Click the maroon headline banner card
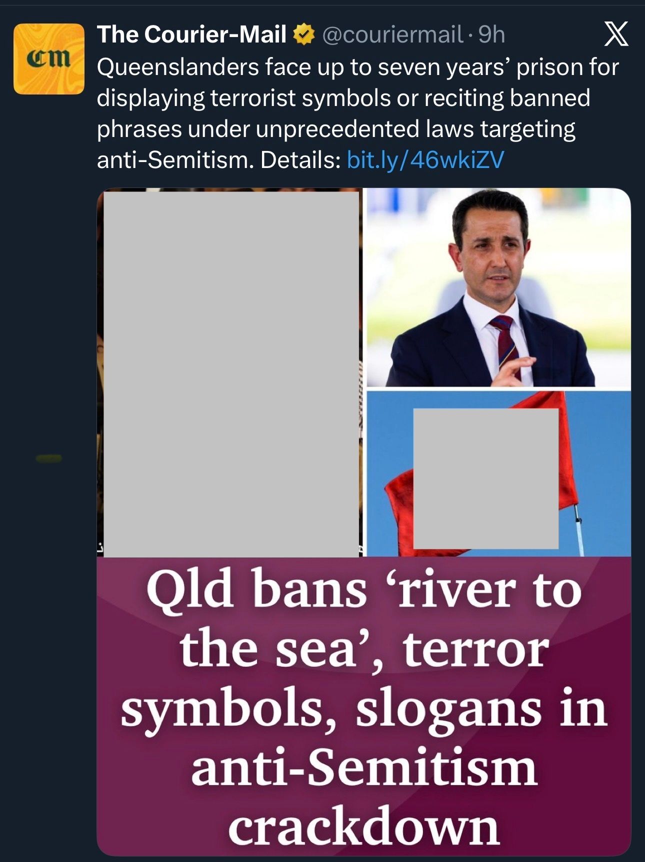The image size is (645, 862). 363,706
